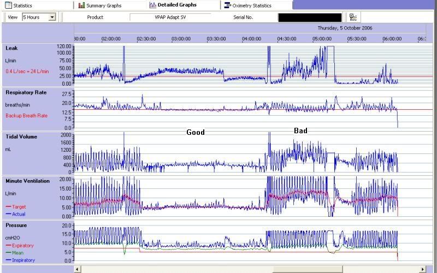The width and height of the screenshot is (437, 273).
Task: Click the horizontal scrollbar right arrow
Action: click(422, 269)
